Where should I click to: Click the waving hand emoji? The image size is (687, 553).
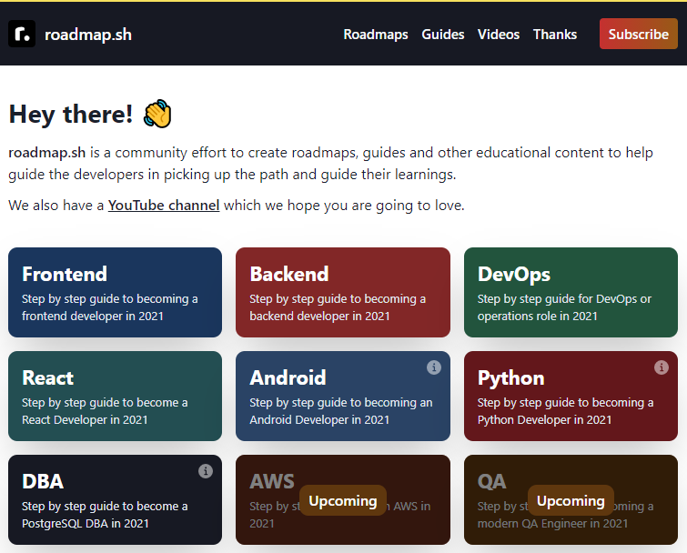tap(157, 114)
